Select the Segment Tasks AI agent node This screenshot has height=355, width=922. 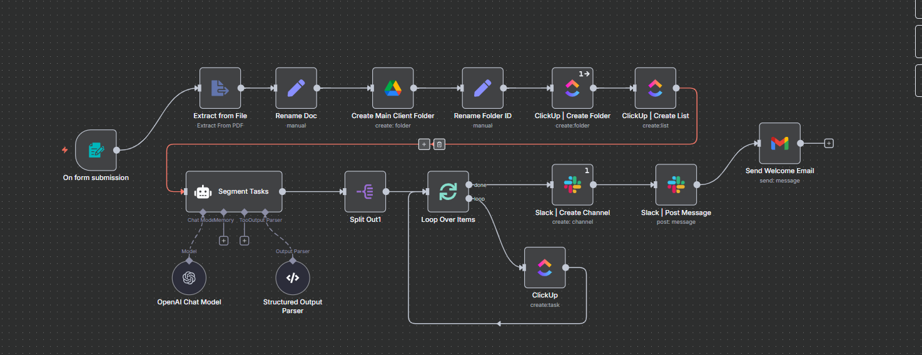pos(234,192)
